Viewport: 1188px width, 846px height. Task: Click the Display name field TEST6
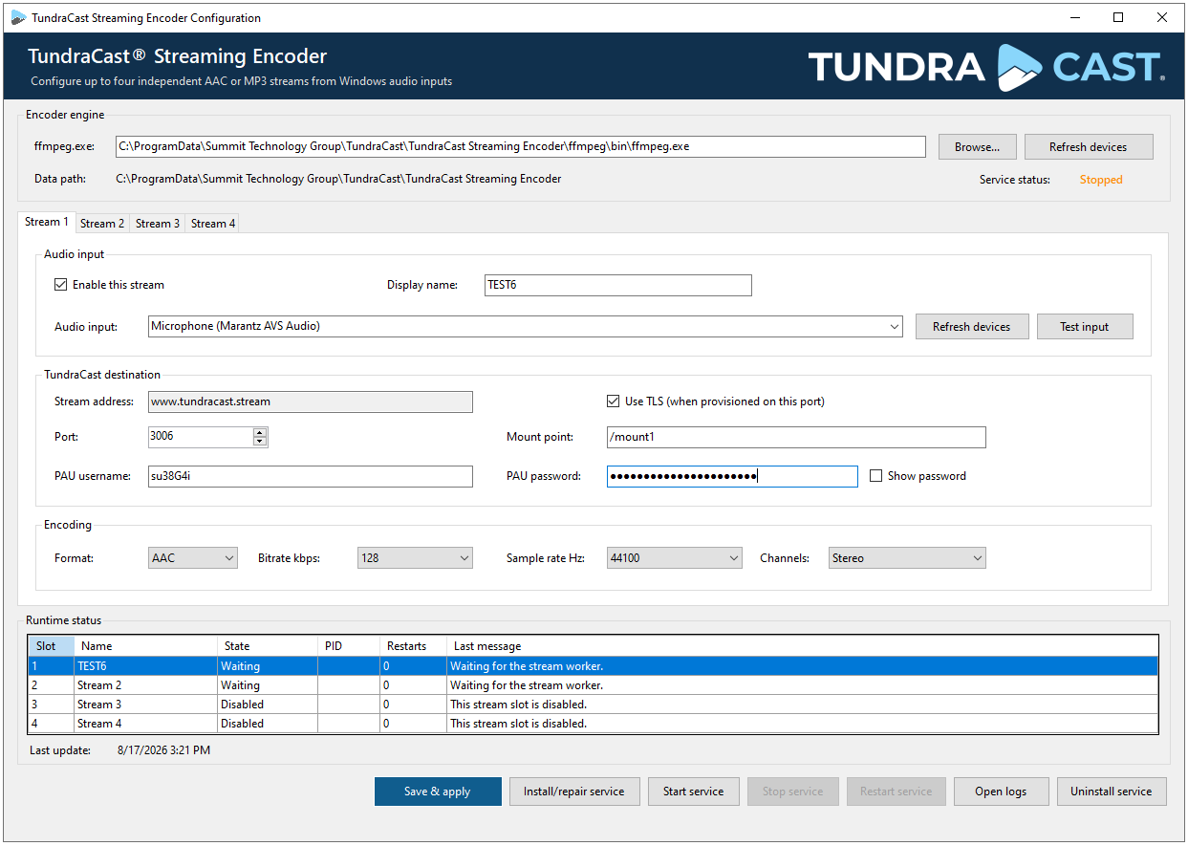pyautogui.click(x=618, y=285)
